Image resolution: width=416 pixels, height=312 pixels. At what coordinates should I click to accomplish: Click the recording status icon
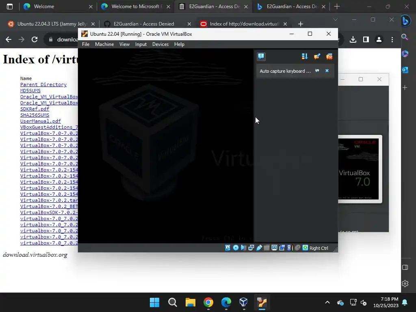click(282, 248)
